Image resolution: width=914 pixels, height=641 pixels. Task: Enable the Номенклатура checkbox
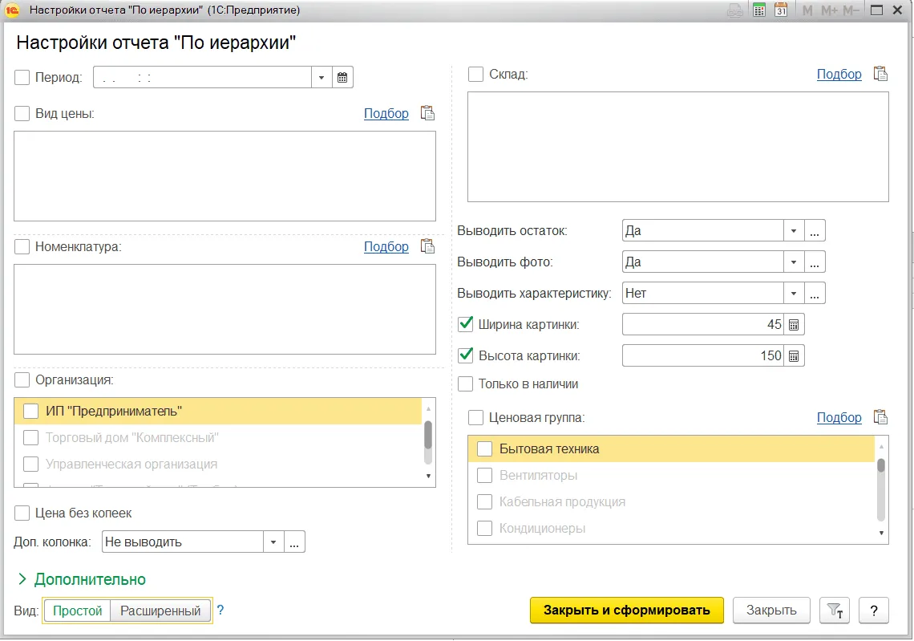pyautogui.click(x=22, y=247)
